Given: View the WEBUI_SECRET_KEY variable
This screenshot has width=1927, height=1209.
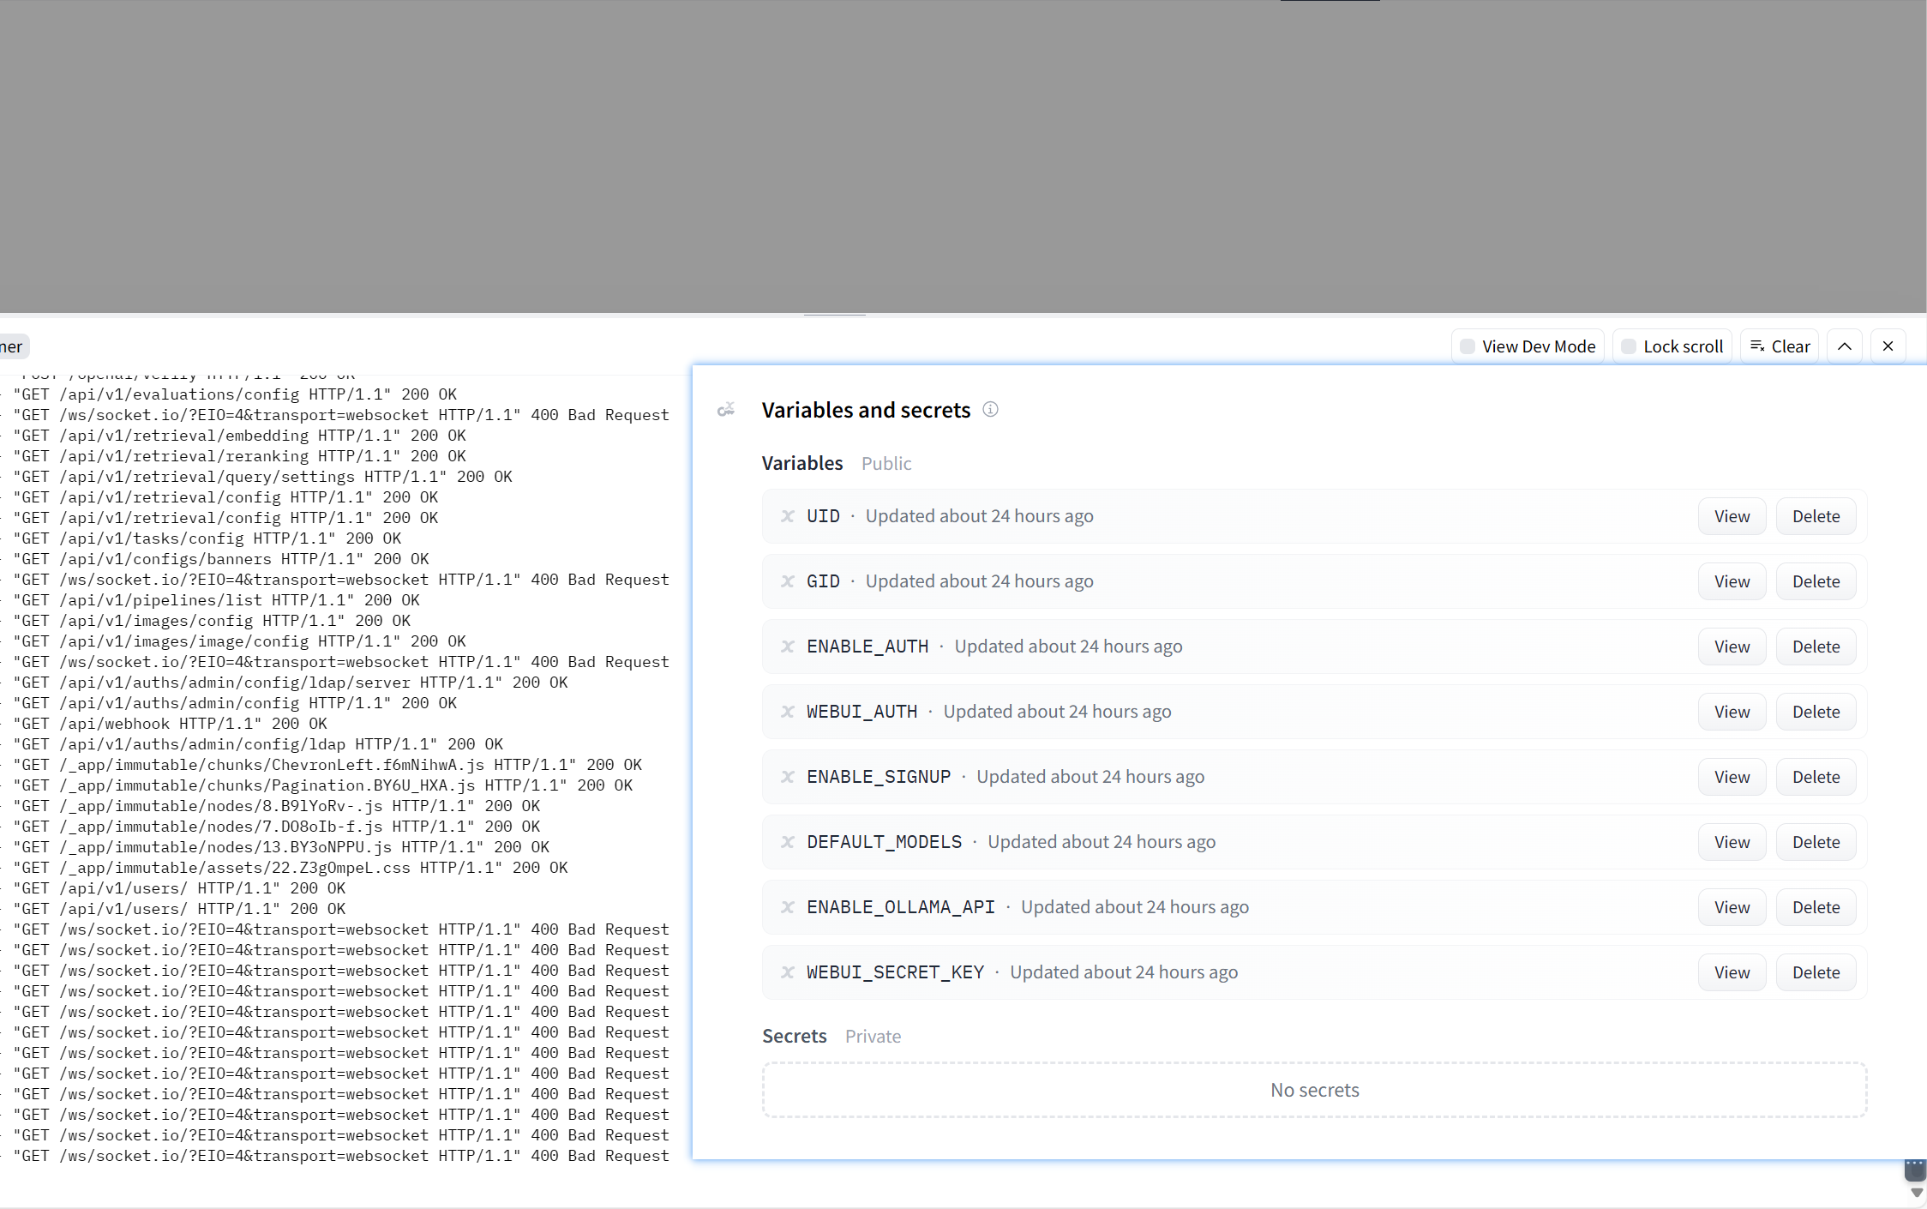Looking at the screenshot, I should coord(1732,972).
